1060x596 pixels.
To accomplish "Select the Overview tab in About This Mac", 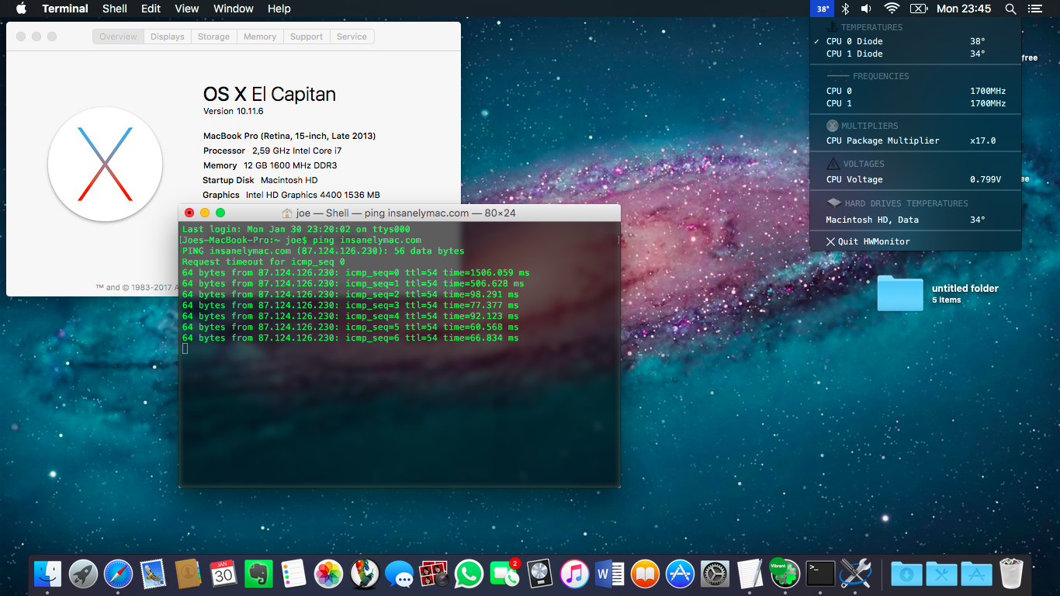I will click(118, 36).
